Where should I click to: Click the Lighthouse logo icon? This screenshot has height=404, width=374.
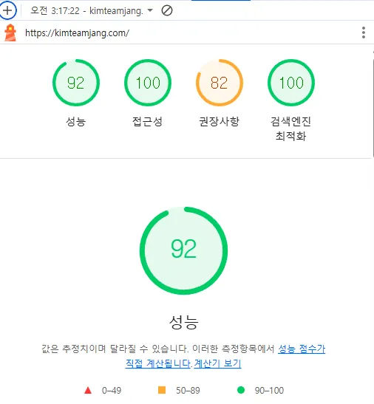click(10, 32)
